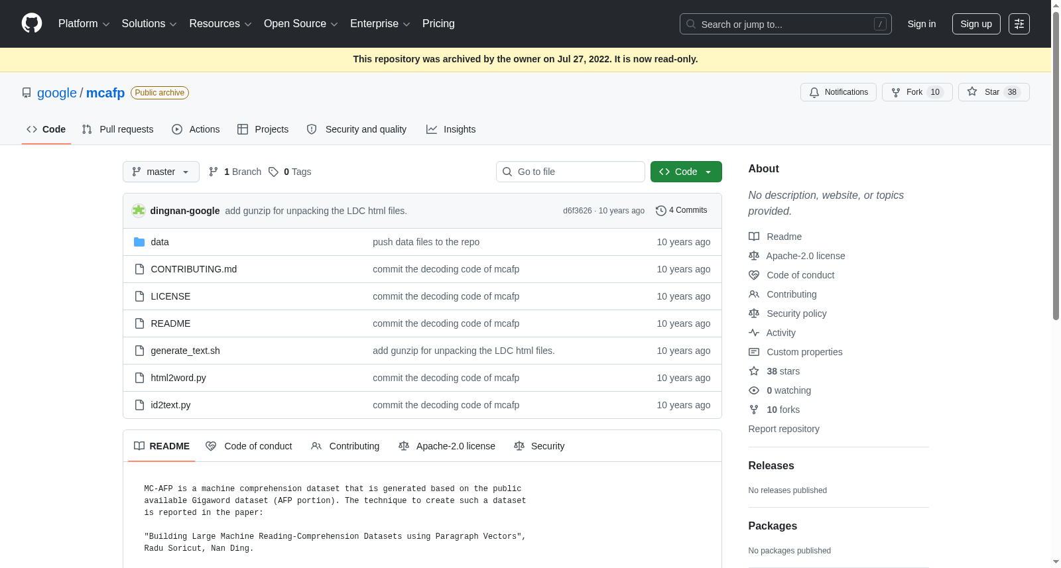Expand the Enterprise menu

click(380, 24)
